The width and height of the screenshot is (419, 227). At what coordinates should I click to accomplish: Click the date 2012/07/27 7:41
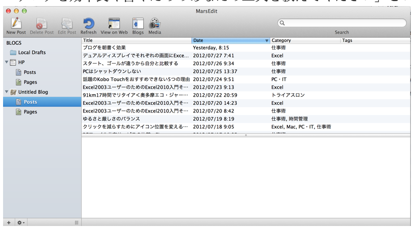[x=214, y=56]
